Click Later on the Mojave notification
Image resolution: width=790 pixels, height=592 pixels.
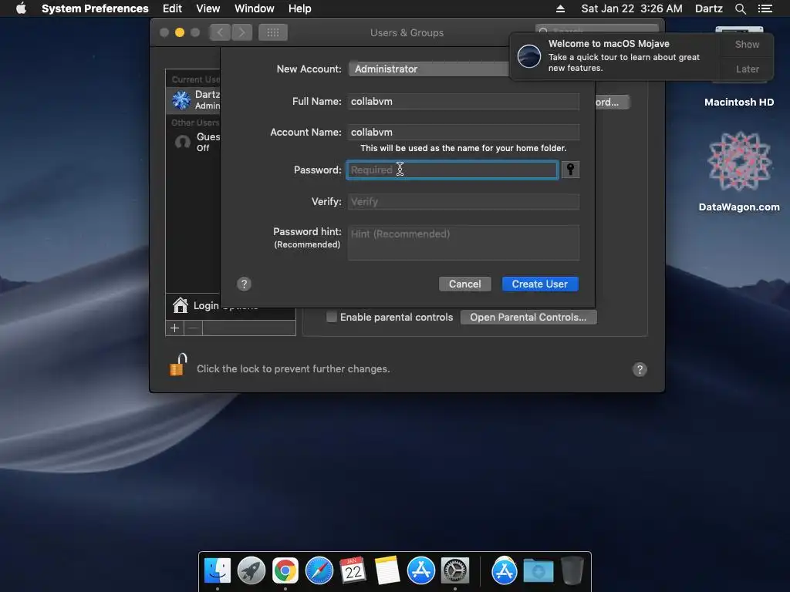[x=747, y=69]
